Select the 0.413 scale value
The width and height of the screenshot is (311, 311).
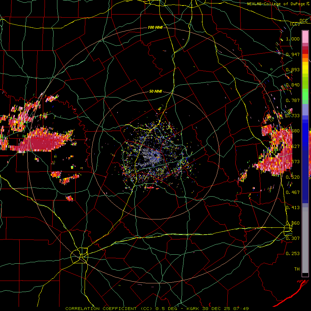293,208
